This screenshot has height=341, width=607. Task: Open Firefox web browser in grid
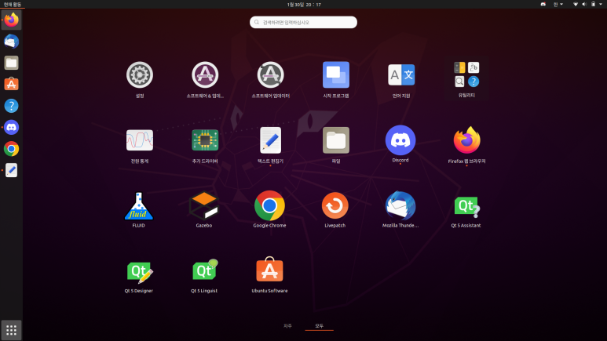[467, 140]
